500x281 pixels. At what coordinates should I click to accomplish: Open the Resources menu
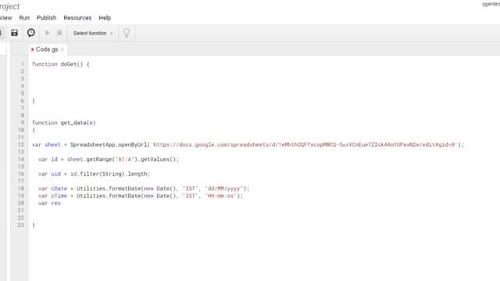pyautogui.click(x=77, y=18)
